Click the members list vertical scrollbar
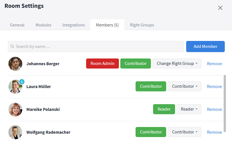 [x=225, y=103]
